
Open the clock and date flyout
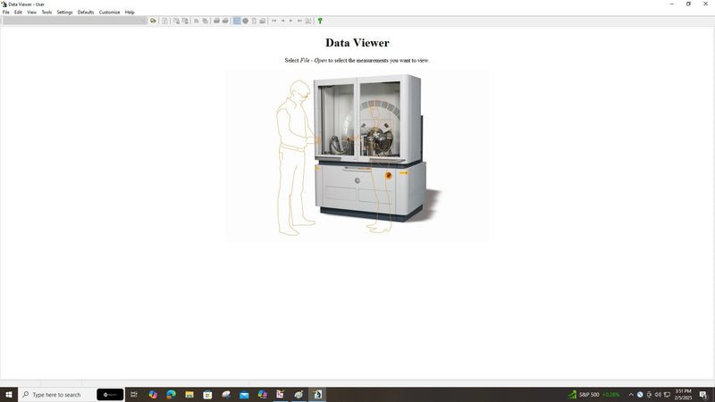point(683,395)
